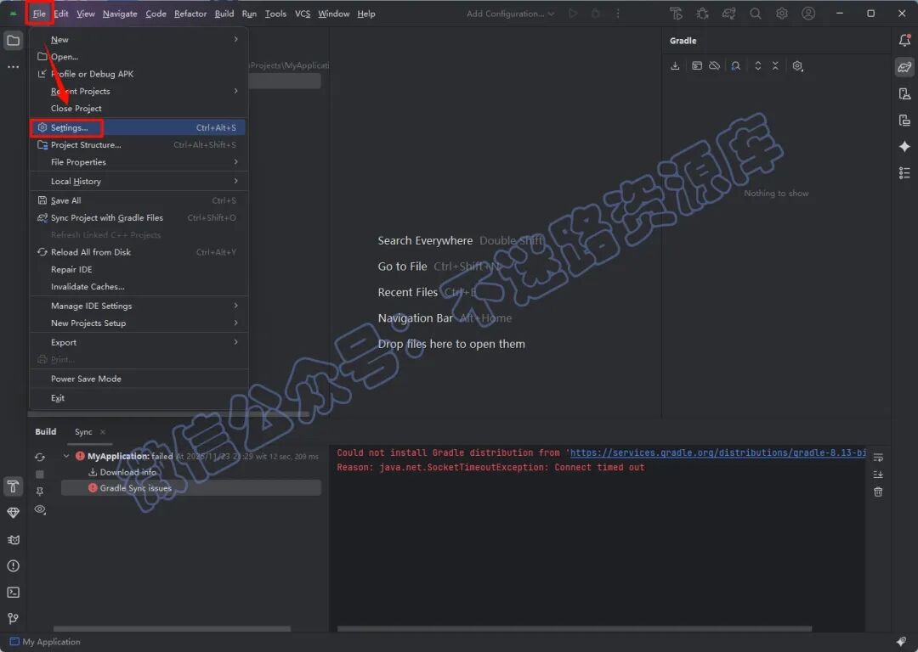Open Notifications bell icon

point(904,41)
